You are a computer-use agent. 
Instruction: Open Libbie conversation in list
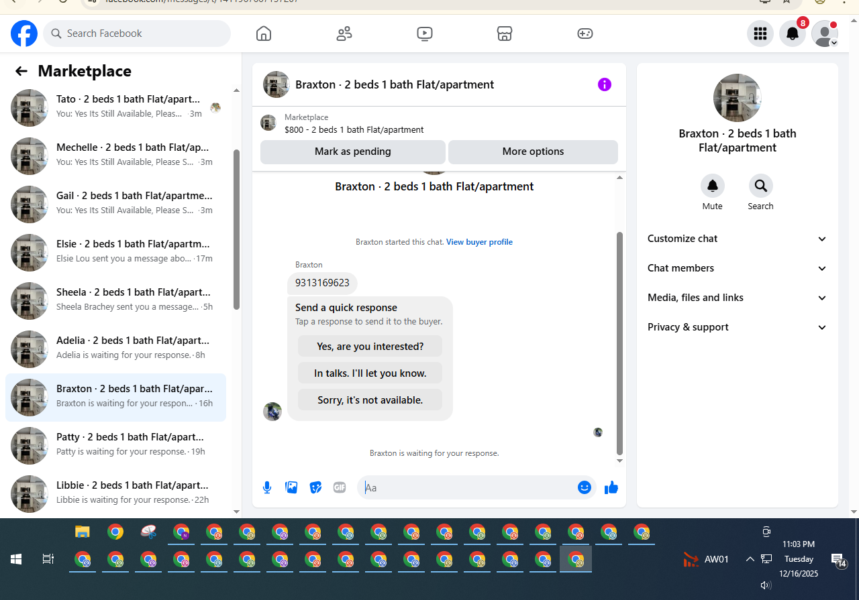click(116, 493)
